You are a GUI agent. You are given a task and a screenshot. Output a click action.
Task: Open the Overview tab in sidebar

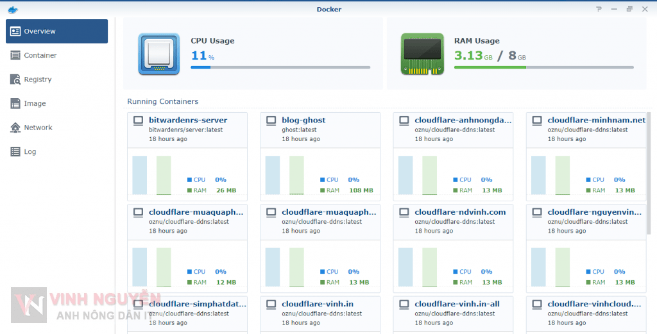coord(56,31)
